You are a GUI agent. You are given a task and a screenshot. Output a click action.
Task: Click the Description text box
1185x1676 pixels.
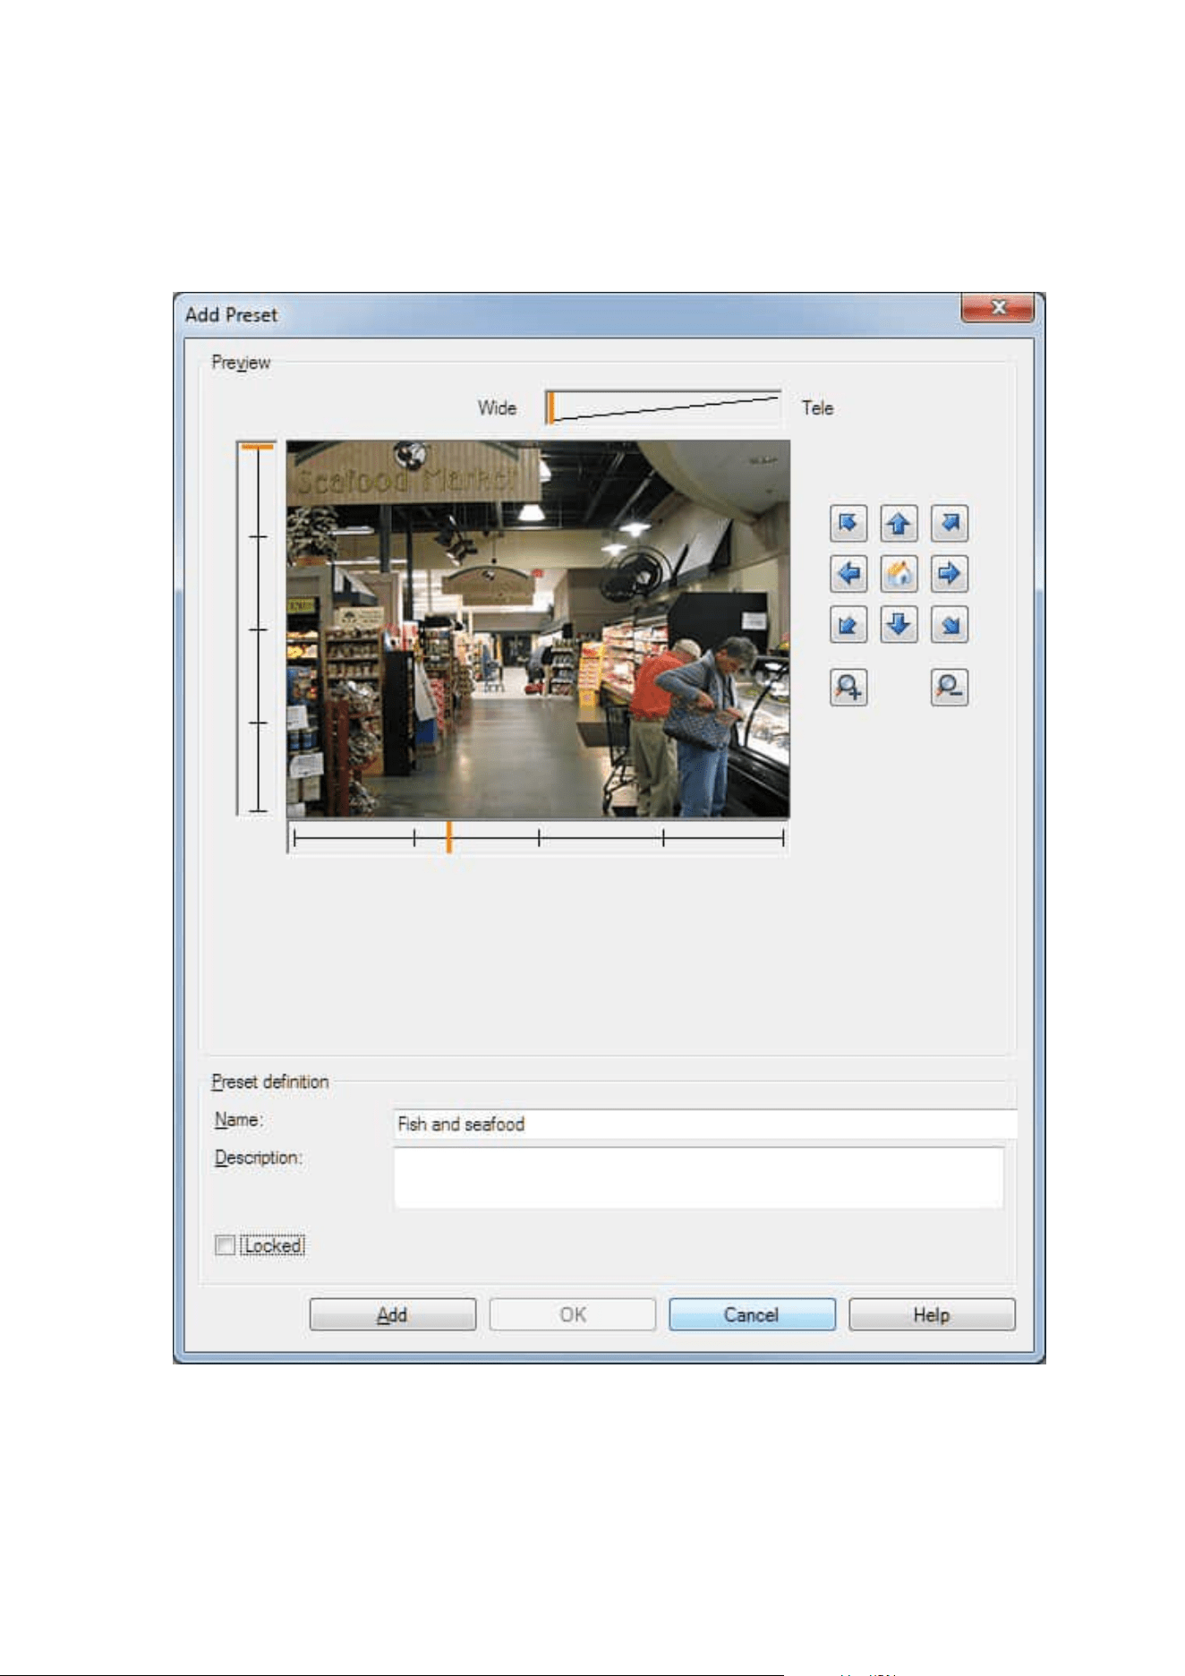pyautogui.click(x=698, y=1177)
